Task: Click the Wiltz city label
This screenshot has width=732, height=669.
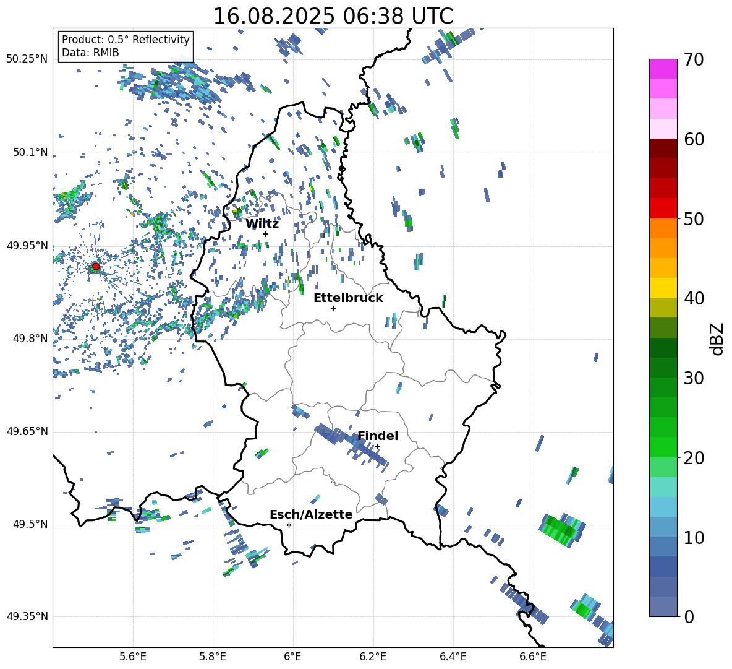Action: (262, 224)
